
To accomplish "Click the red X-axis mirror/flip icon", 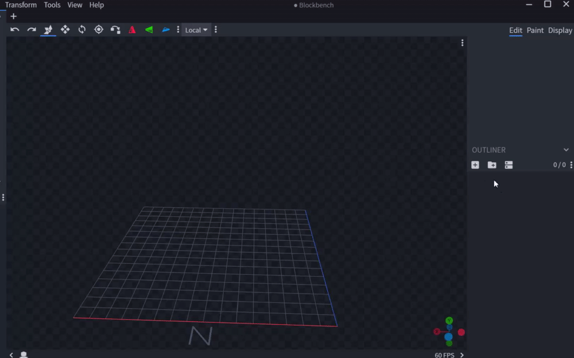I will [132, 30].
